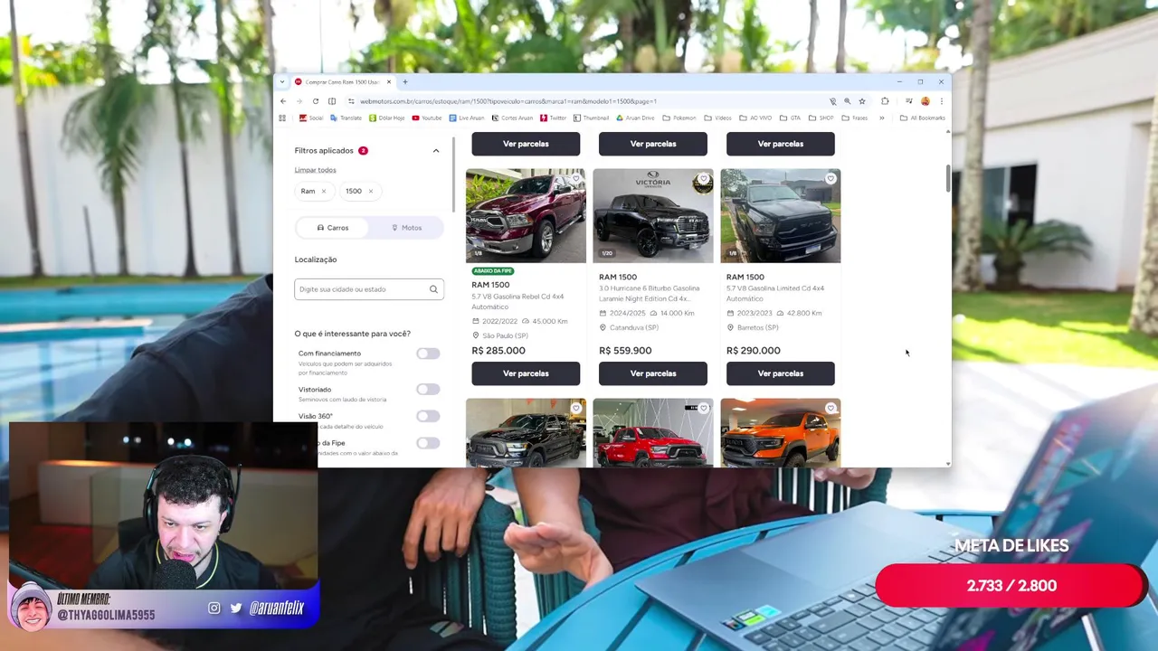Screen dimensions: 1158x651
Task: Open the Chrome three-dot menu
Action: click(x=941, y=101)
